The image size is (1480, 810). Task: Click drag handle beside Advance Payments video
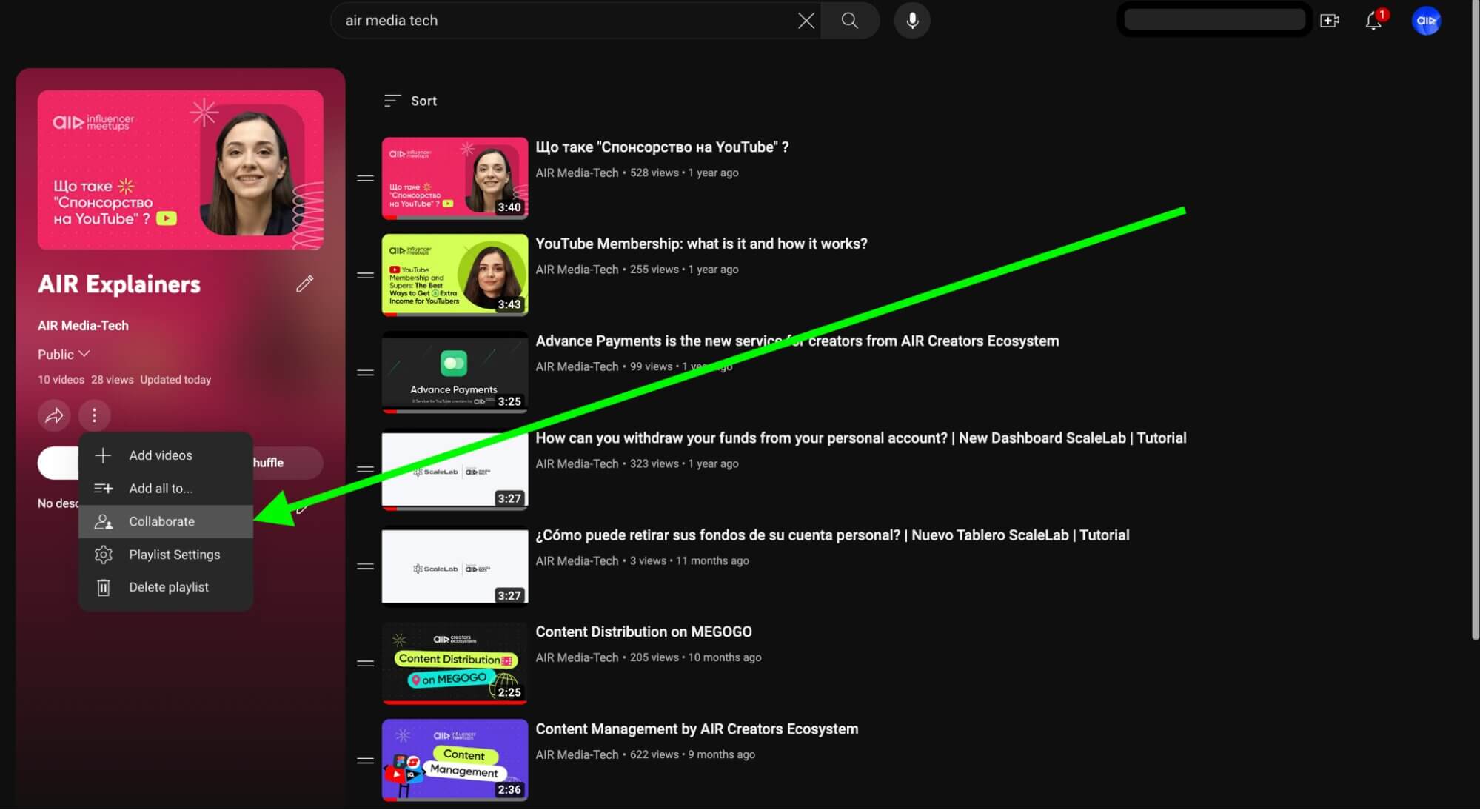pos(365,372)
